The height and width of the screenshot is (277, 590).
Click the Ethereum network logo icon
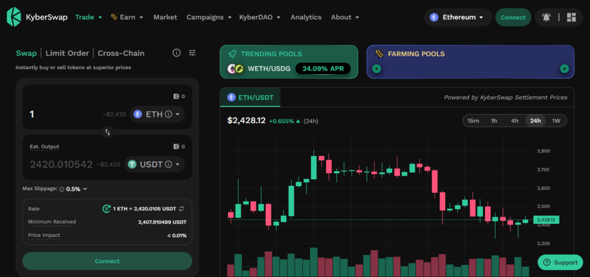click(434, 17)
